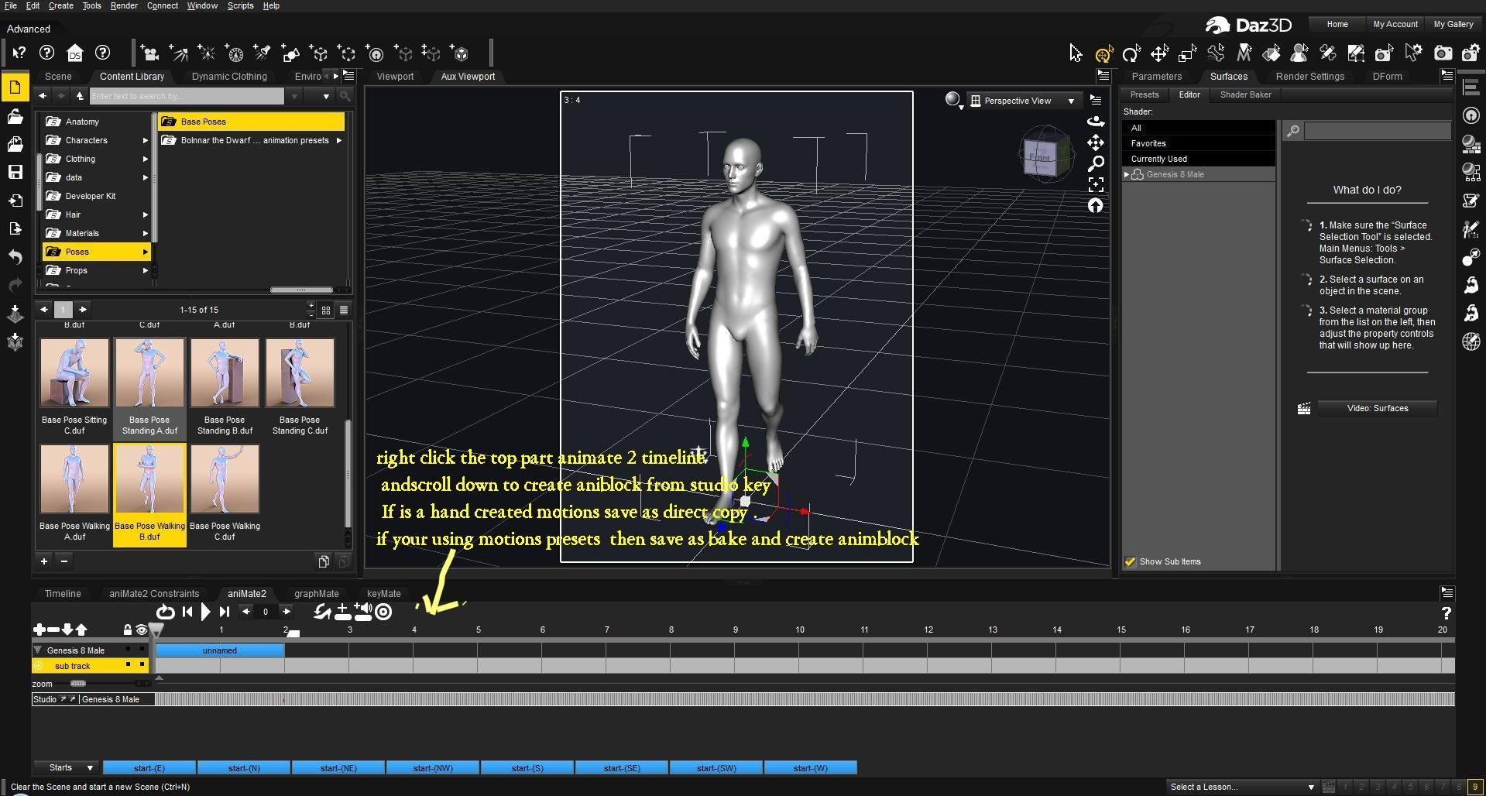The image size is (1486, 796).
Task: Toggle loop playback in aniMate2
Action: coord(165,612)
